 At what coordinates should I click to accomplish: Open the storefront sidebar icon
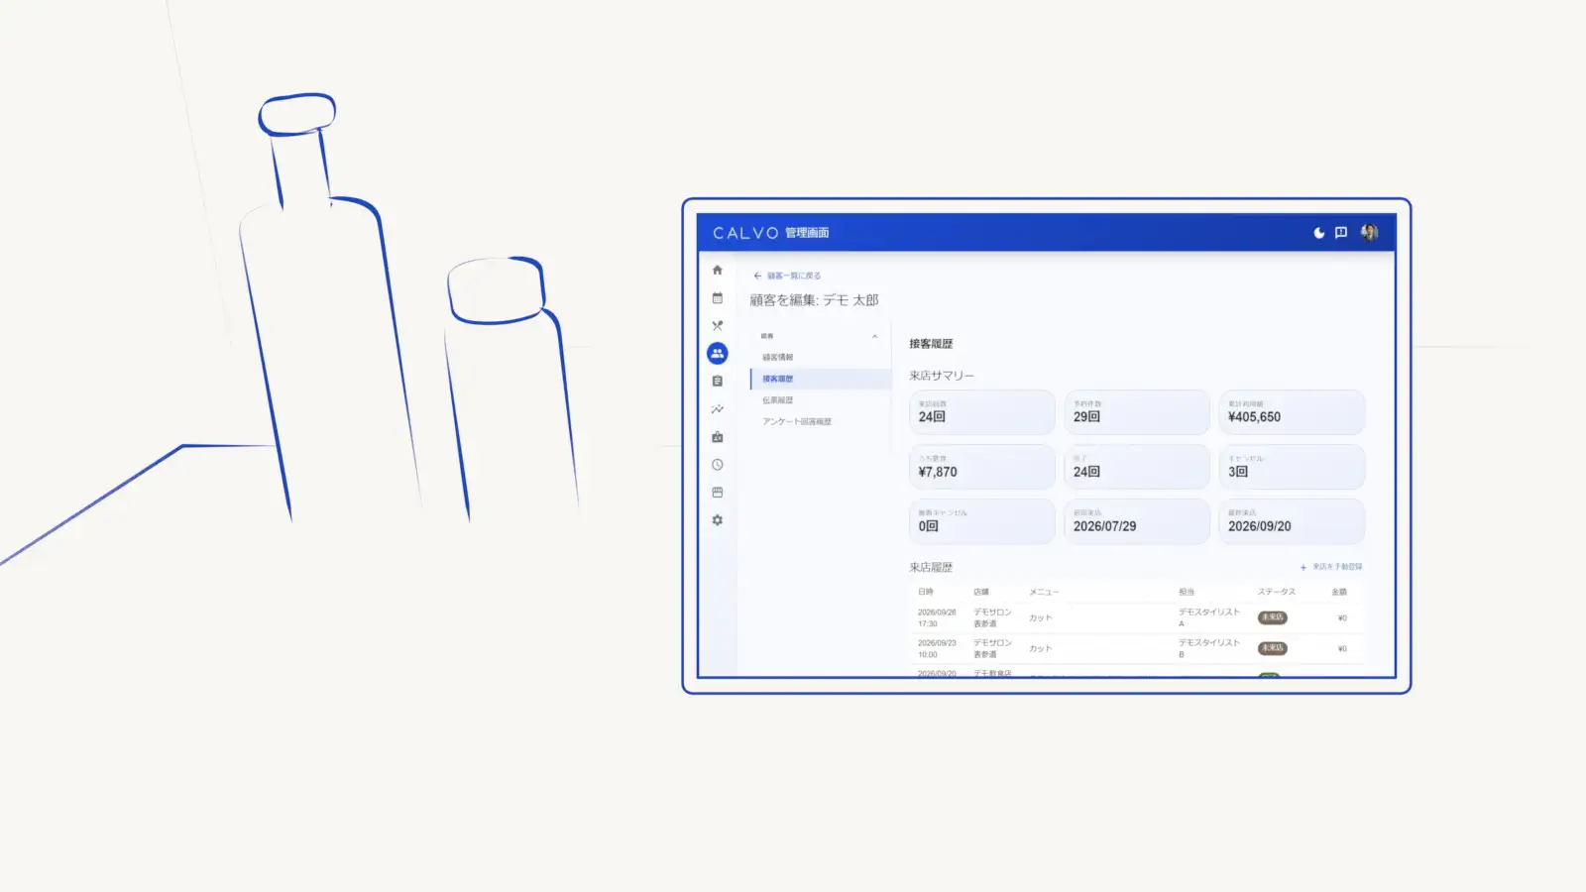(x=718, y=493)
